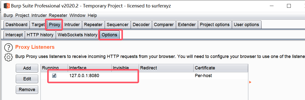Open the Project menu
The height and width of the screenshot is (100, 305).
[x=22, y=15]
